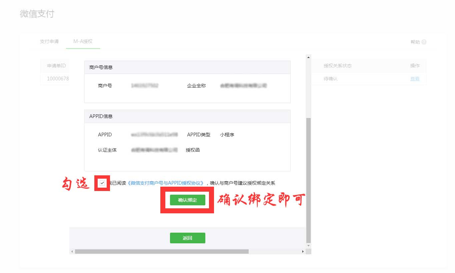
Task: Click the APPID信息 section header
Action: 187,116
